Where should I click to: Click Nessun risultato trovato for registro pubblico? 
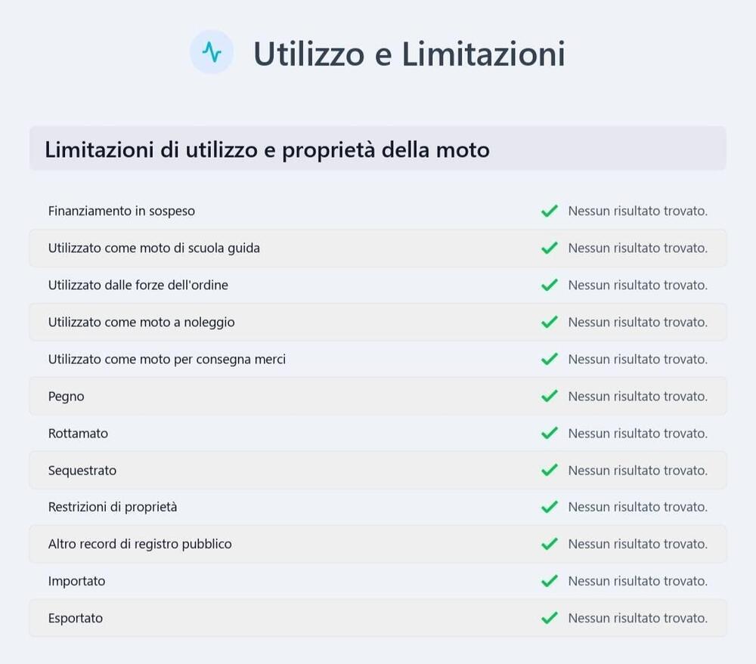(x=637, y=544)
